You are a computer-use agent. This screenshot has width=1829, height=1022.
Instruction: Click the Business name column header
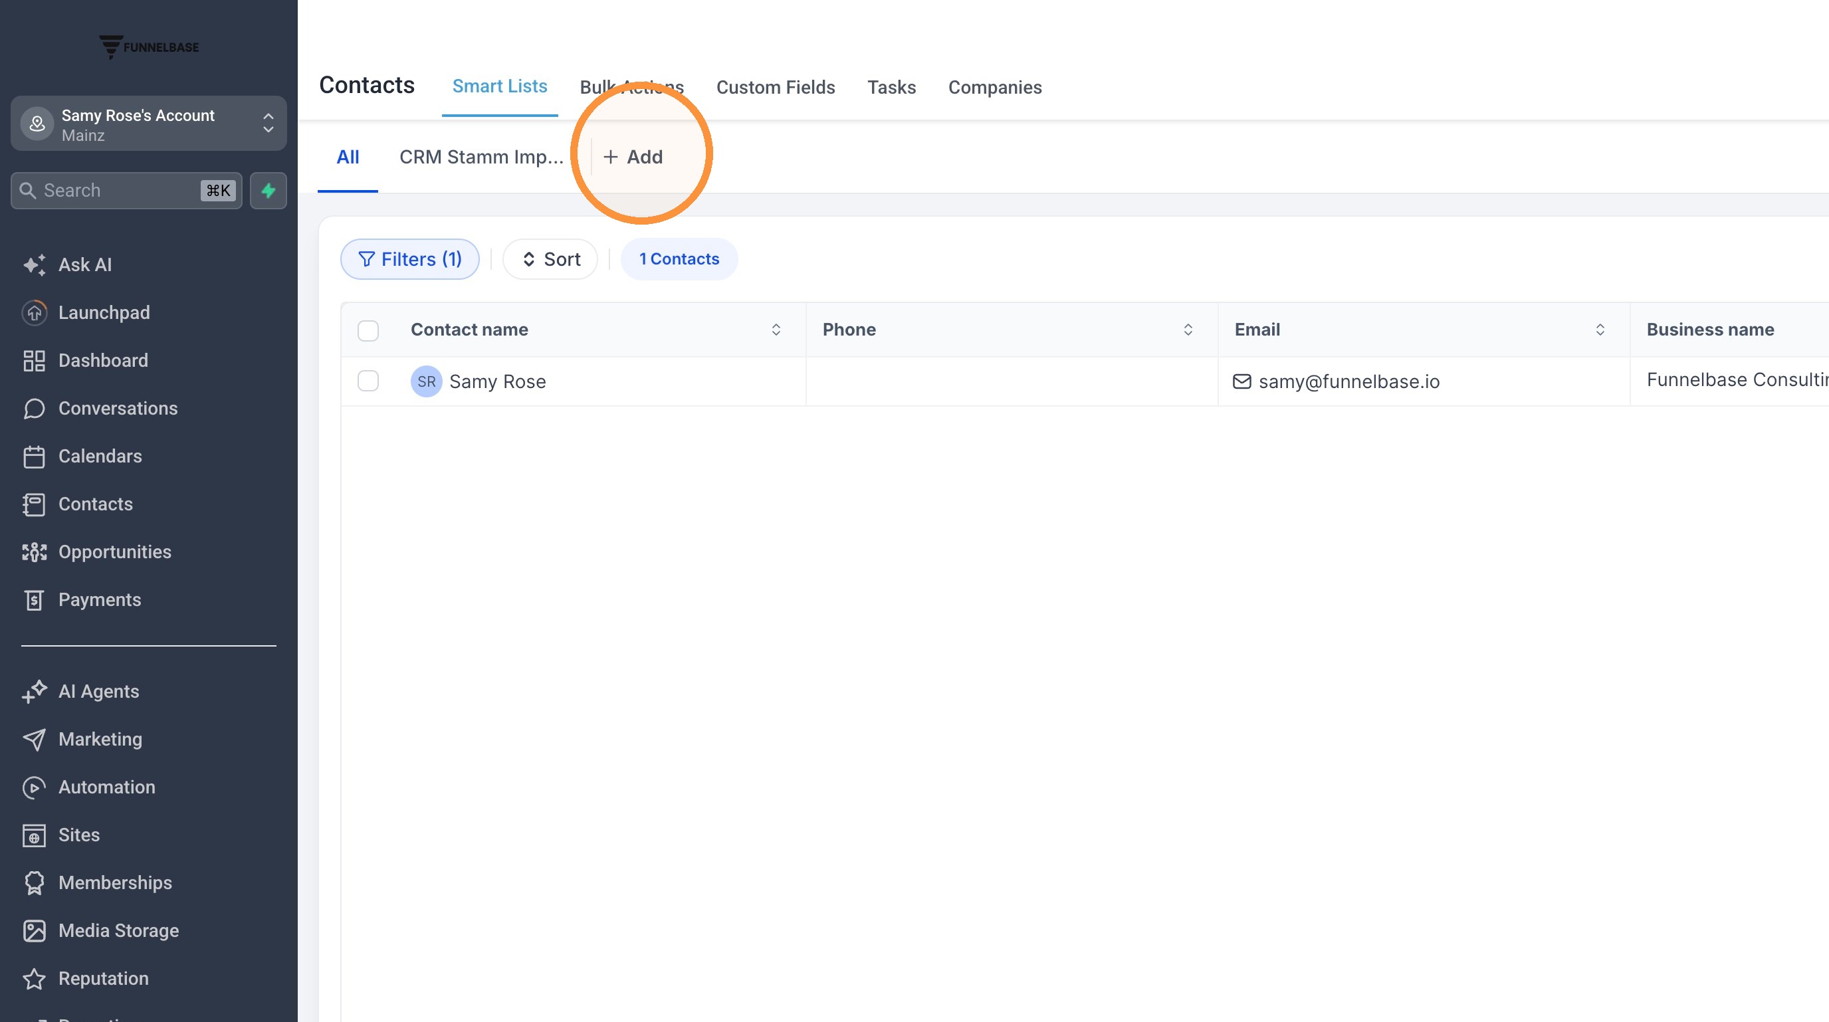[x=1710, y=330]
